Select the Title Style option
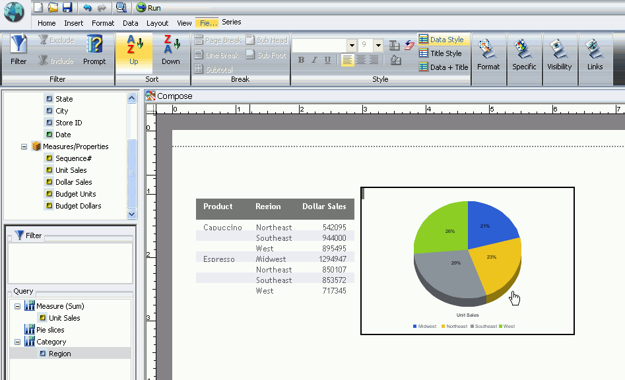The height and width of the screenshot is (380, 625). tap(440, 53)
